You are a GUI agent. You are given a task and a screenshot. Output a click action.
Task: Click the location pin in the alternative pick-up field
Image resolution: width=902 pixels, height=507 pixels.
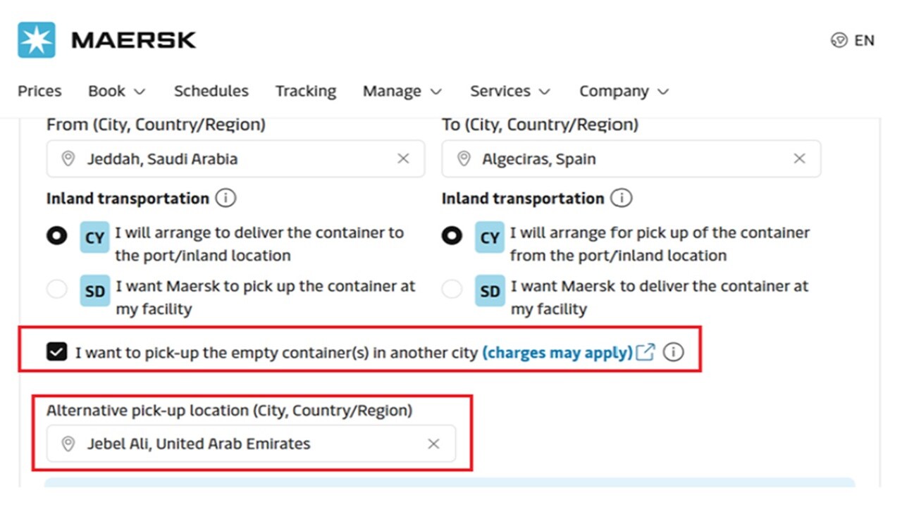(68, 444)
